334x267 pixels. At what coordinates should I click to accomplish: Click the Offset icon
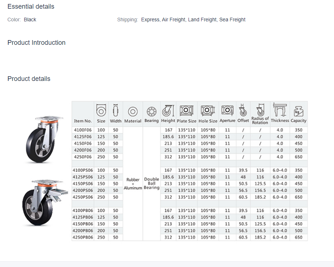pos(243,110)
